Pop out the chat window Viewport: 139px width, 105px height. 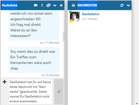(x=48, y=5)
